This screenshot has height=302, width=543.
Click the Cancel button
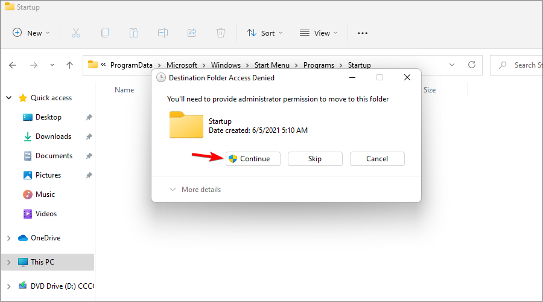tap(377, 159)
